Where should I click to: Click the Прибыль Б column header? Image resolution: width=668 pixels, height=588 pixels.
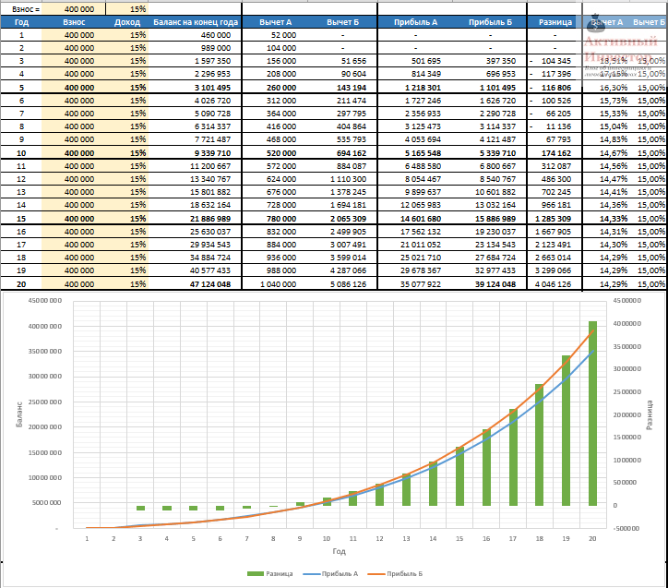(x=490, y=22)
